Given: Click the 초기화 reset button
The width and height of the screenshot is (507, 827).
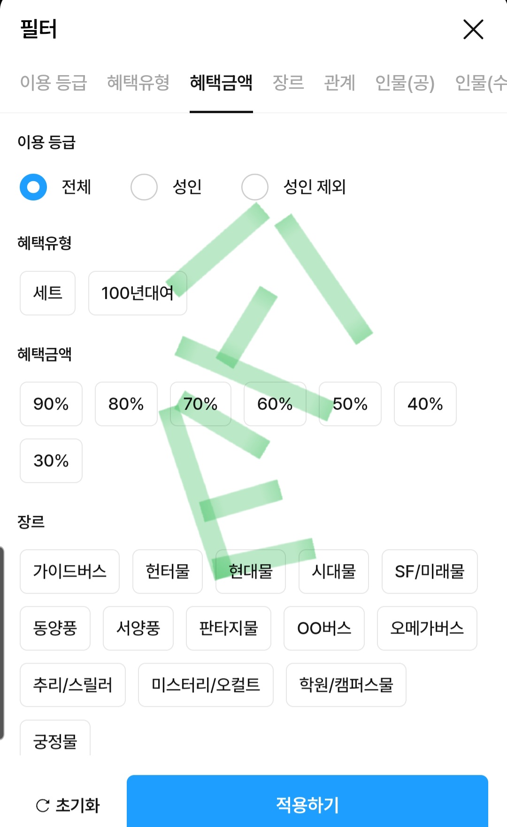Looking at the screenshot, I should point(68,805).
